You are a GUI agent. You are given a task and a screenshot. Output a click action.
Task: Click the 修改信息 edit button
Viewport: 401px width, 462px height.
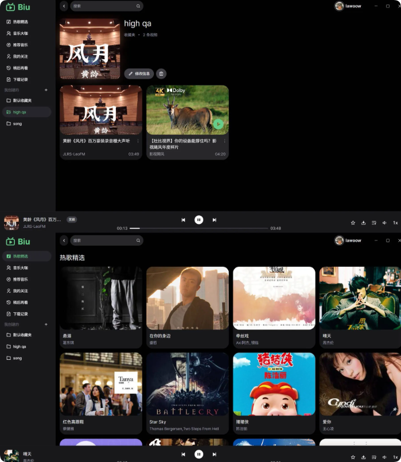[x=139, y=73]
